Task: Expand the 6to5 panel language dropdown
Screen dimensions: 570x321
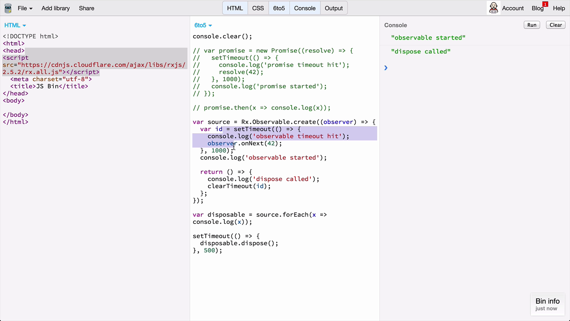Action: pyautogui.click(x=203, y=25)
